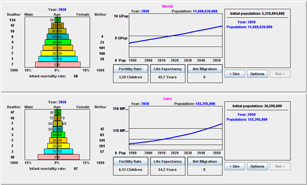The width and height of the screenshot is (307, 185).
Task: Click deaths value 134 in World panel
Action: [x=12, y=20]
